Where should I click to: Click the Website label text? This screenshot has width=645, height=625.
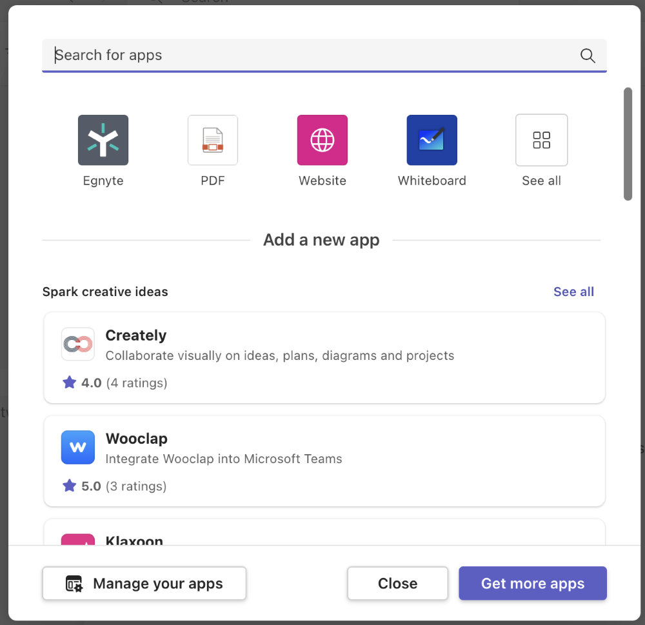click(x=322, y=181)
